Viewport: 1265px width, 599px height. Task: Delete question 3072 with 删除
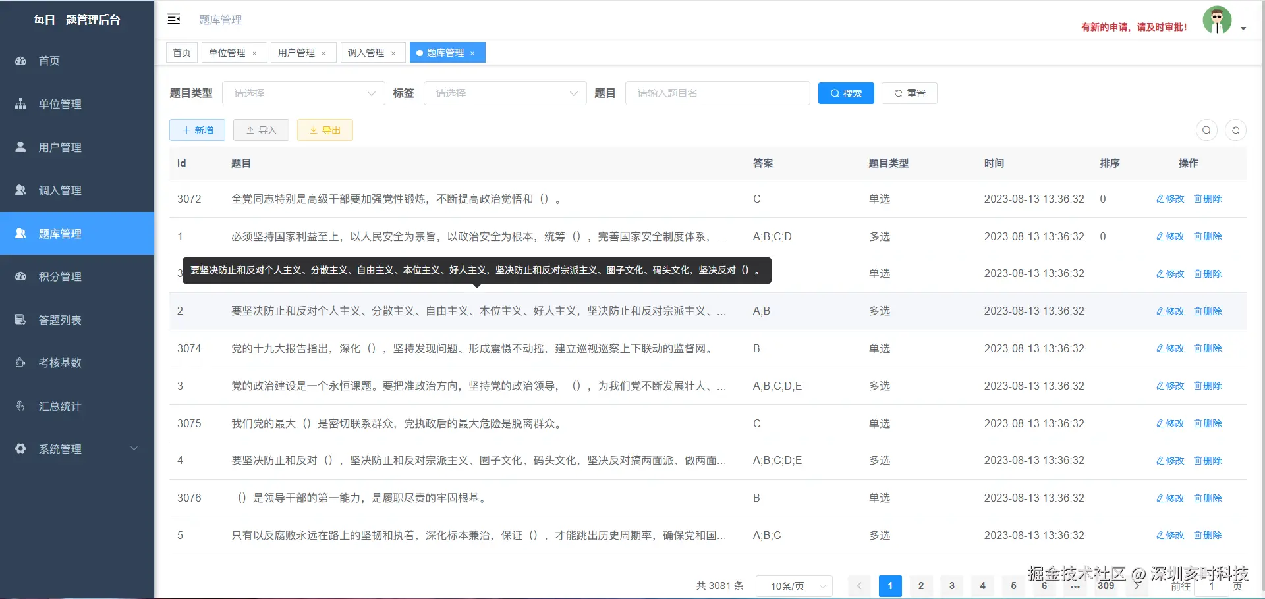1208,199
